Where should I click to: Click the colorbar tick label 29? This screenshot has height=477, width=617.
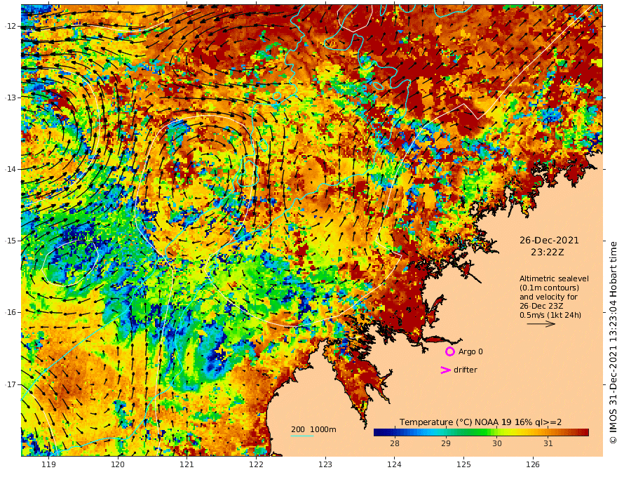[445, 443]
